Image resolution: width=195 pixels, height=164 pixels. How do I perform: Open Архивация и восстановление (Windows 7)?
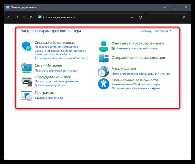61,58
